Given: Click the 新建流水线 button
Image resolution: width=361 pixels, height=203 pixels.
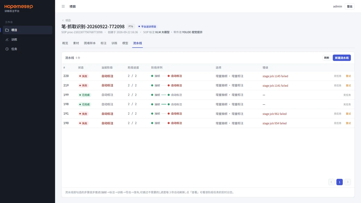Looking at the screenshot, I should (342, 58).
